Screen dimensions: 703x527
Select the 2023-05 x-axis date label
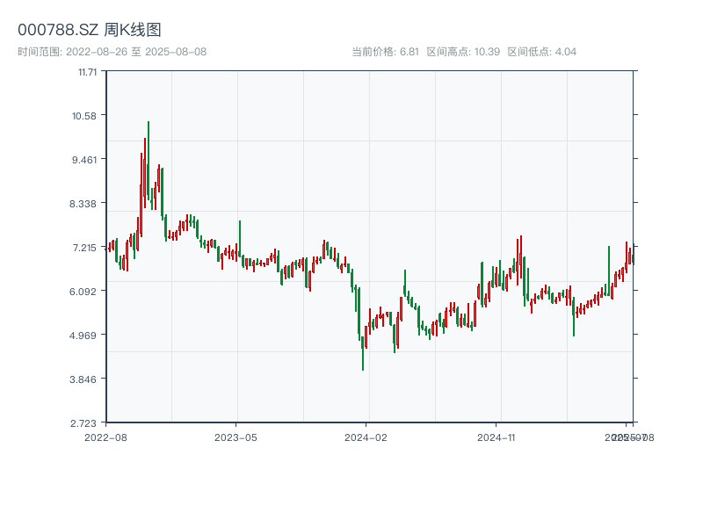tap(236, 437)
